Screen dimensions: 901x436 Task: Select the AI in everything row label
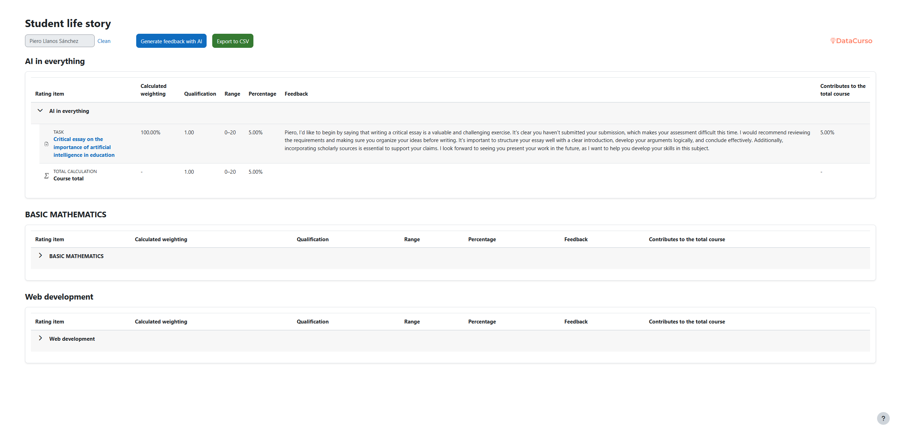click(69, 111)
